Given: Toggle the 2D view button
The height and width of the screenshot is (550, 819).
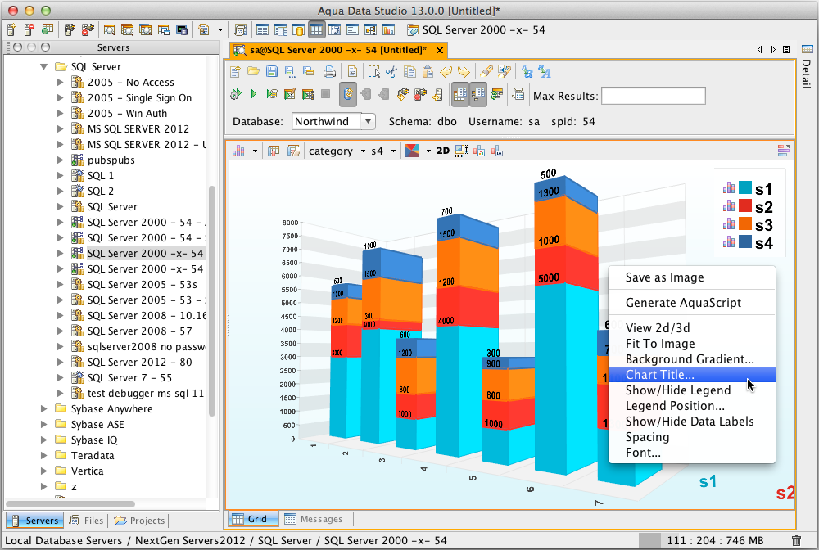Looking at the screenshot, I should [x=443, y=151].
